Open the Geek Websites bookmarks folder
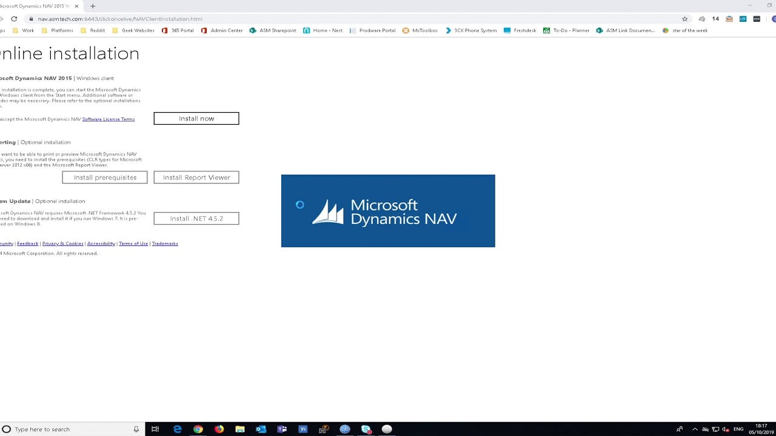Viewport: 776px width, 436px height. coord(133,30)
